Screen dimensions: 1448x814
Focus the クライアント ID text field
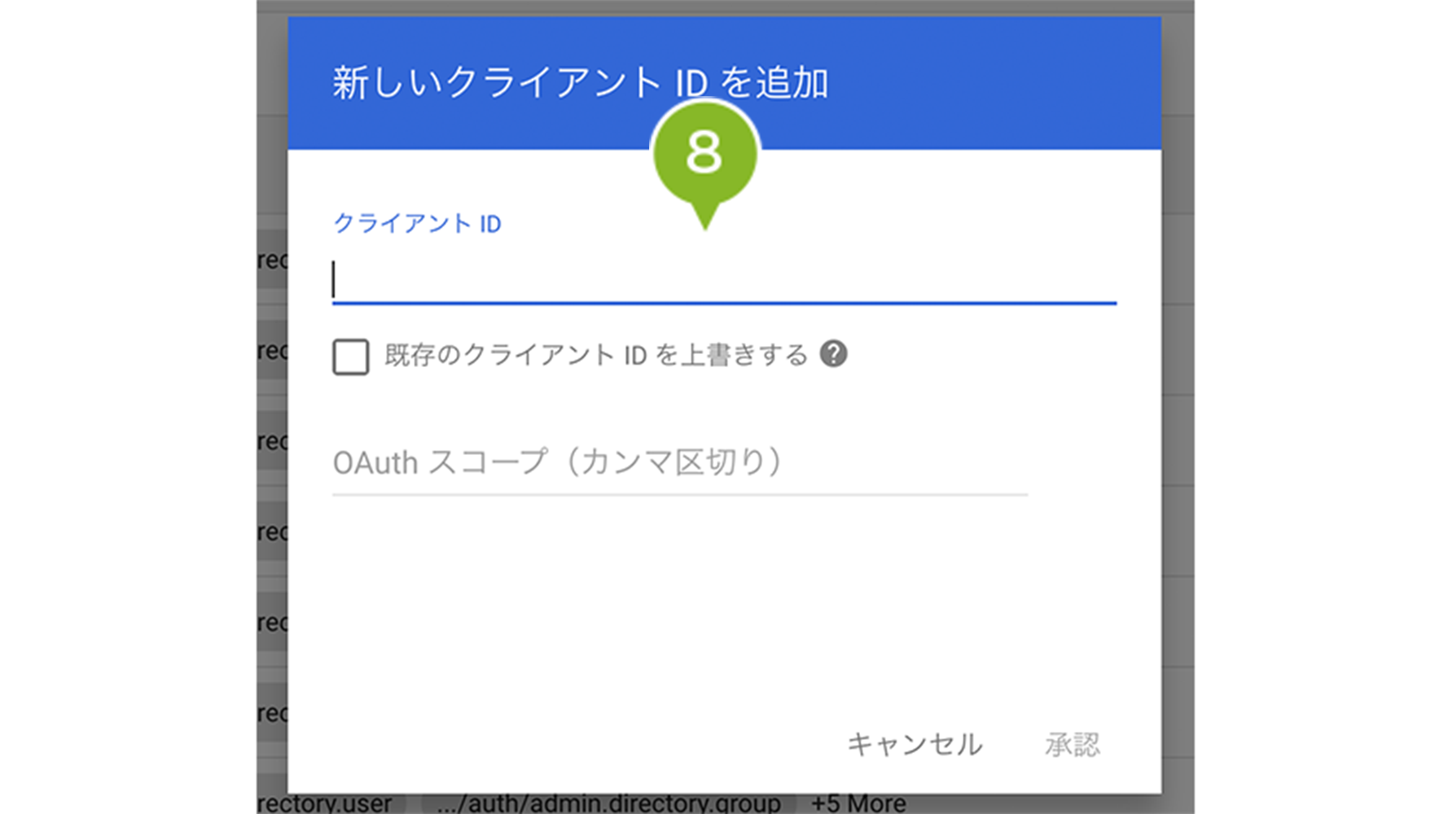723,280
